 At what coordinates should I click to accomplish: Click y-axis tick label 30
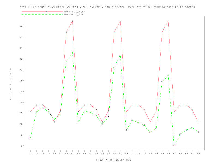click(x=21, y=70)
